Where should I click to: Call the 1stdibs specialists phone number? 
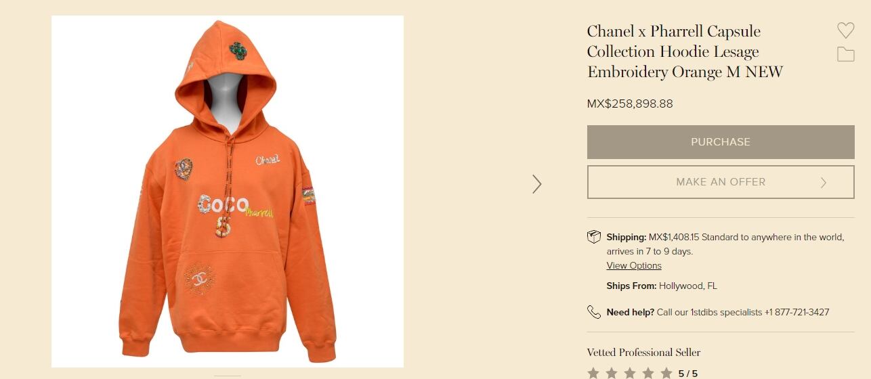(x=796, y=312)
